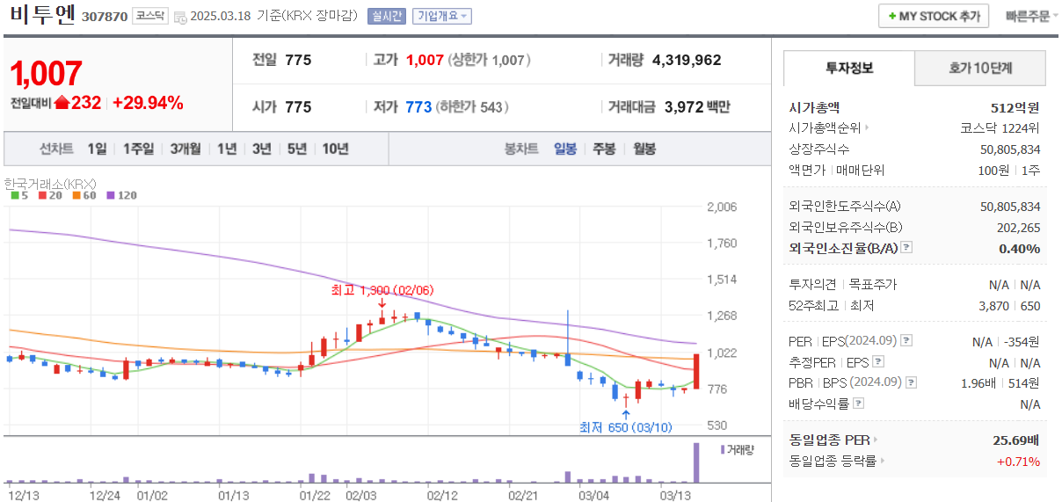Click the 실시간 badge
Screen dimensions: 1062x502
pos(387,16)
